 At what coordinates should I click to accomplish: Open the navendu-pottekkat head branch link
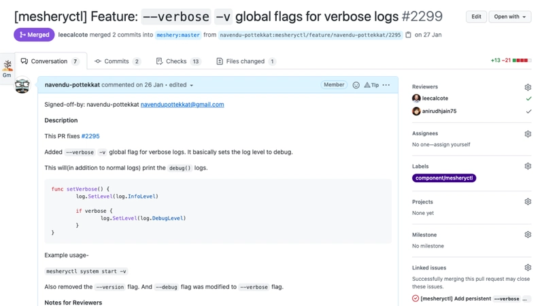[x=310, y=35]
